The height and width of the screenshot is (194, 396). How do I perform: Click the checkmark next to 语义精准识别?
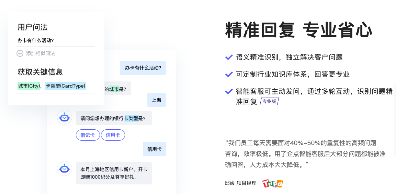[229, 57]
